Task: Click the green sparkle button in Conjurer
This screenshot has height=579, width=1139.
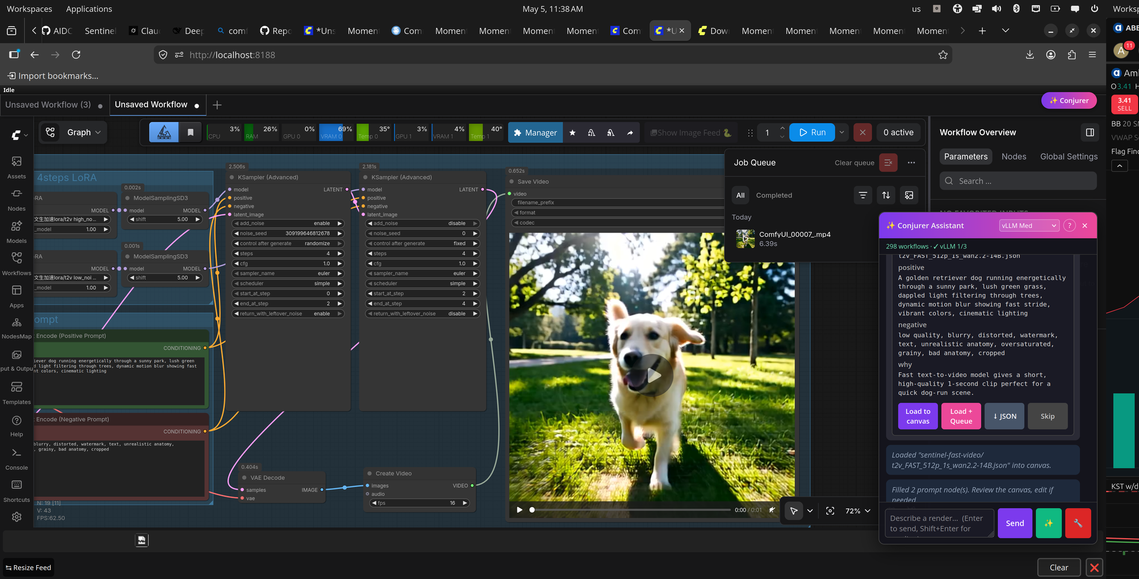Action: (1049, 523)
